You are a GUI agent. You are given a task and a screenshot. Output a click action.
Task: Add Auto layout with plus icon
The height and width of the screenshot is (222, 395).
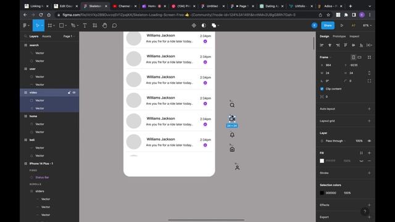(x=369, y=109)
